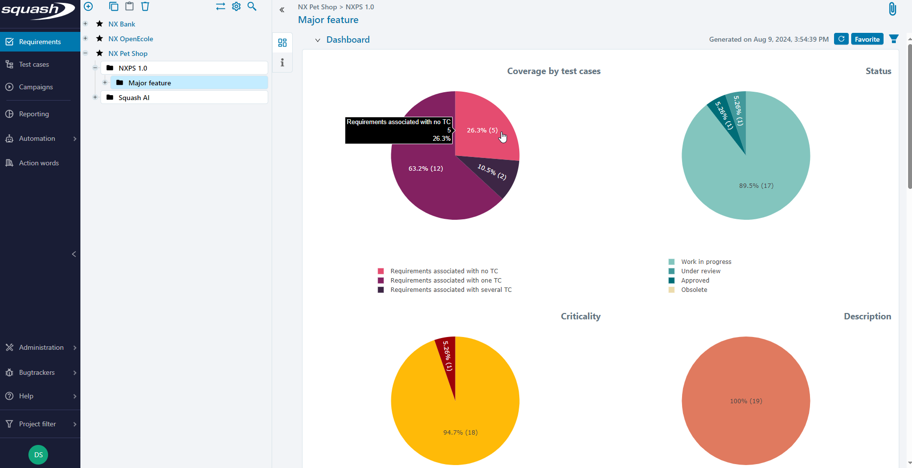Open the attachments paperclip icon

coord(892,9)
